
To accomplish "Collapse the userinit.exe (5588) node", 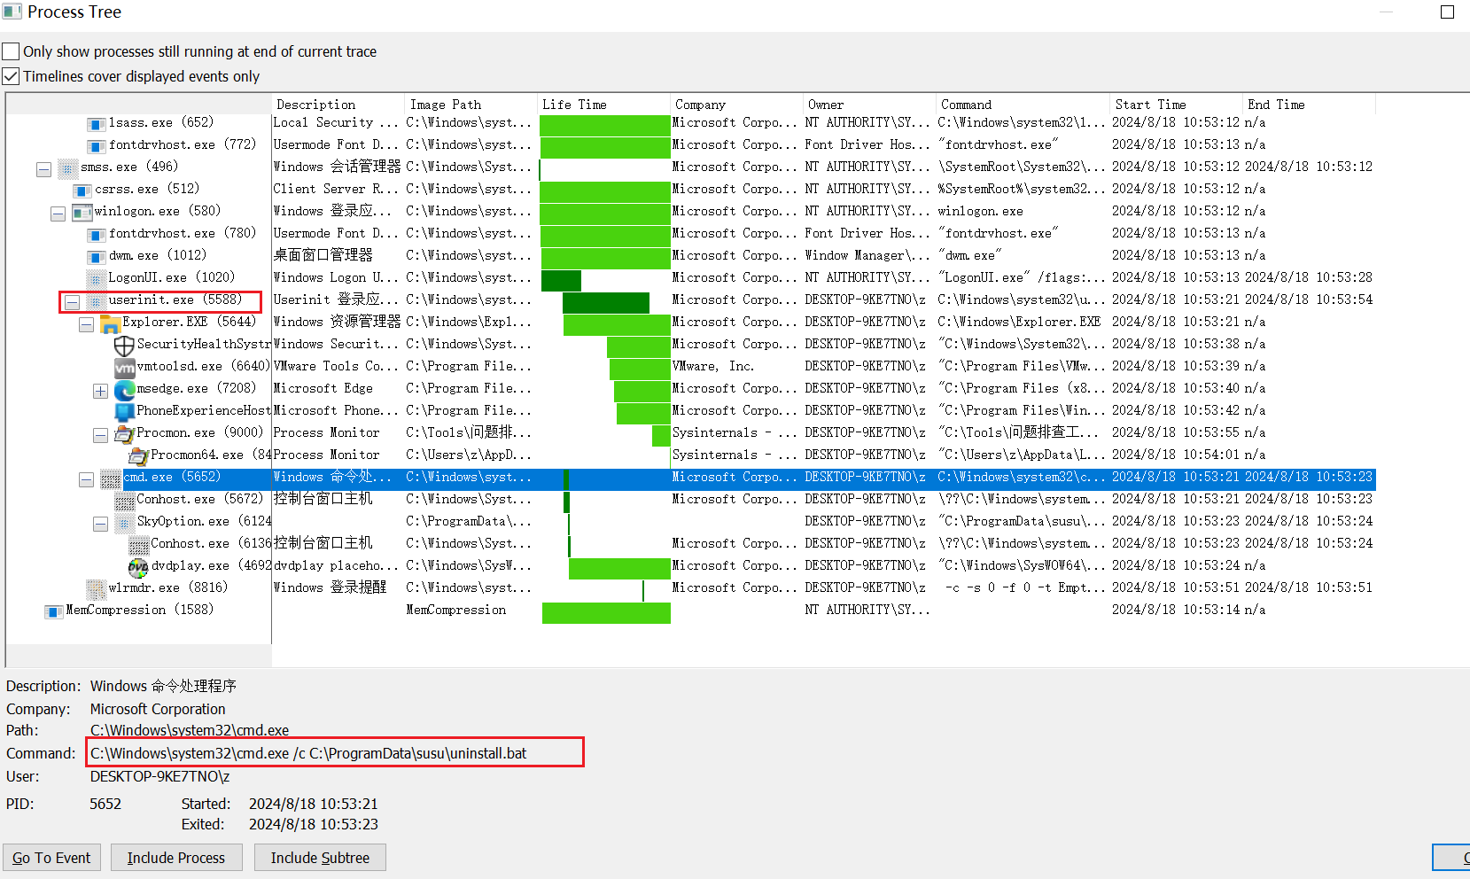I will click(x=72, y=301).
